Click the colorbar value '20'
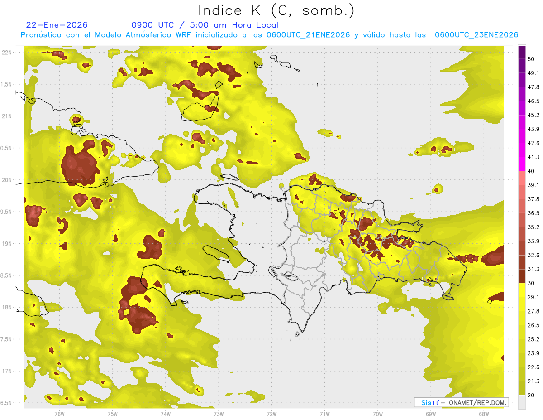Image resolution: width=543 pixels, height=420 pixels. [x=531, y=396]
